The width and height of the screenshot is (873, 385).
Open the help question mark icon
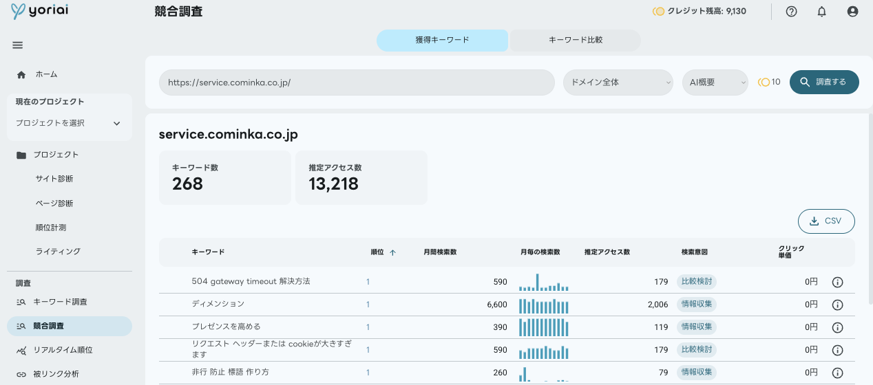791,12
